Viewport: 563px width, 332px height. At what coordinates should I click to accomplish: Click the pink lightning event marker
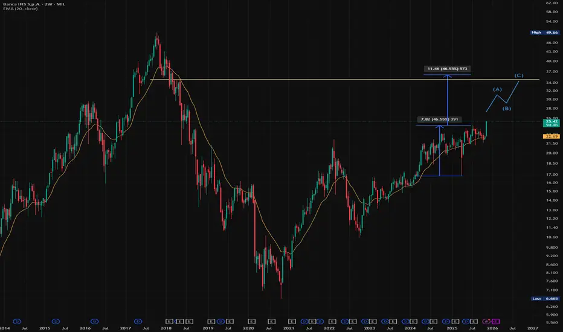click(486, 321)
